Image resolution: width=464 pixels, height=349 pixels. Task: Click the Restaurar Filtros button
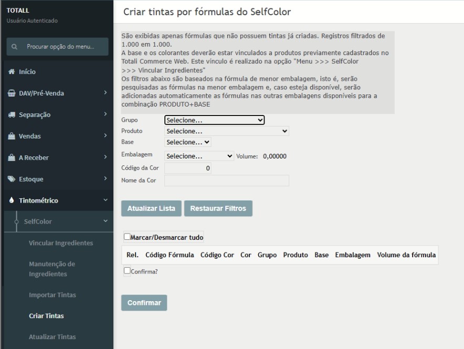coord(218,208)
